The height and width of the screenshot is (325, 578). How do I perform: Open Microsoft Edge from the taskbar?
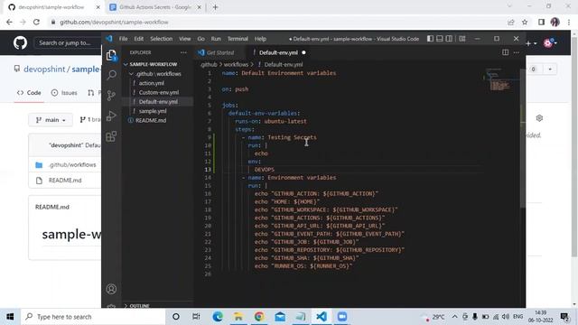pos(218,317)
